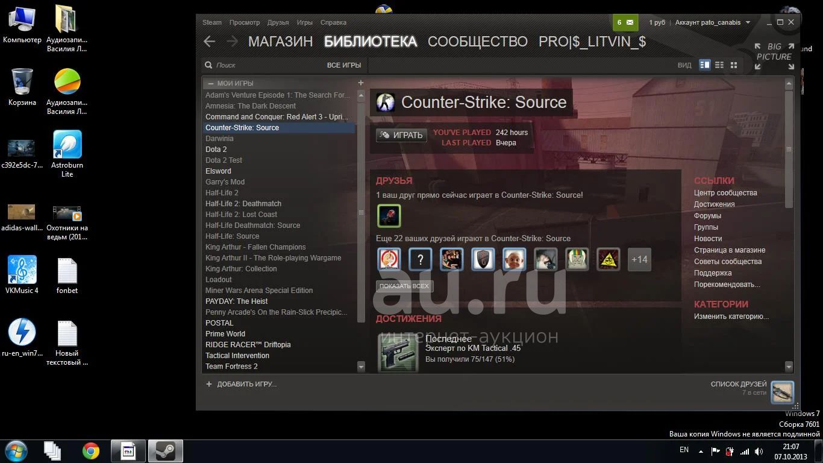Select Dota 2 in the game list

tap(279, 150)
